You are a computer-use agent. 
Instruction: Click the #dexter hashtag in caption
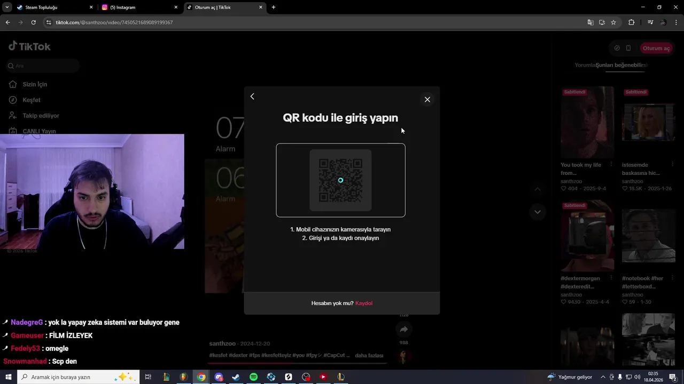[x=238, y=355]
